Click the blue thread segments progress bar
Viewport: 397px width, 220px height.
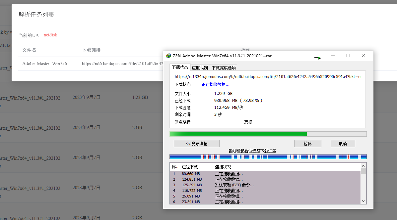click(x=268, y=156)
